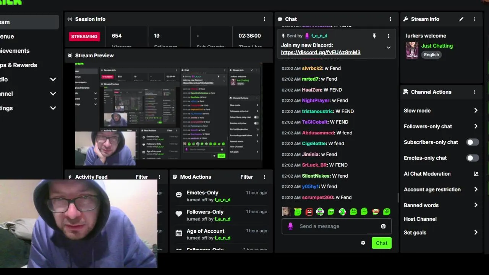Image resolution: width=489 pixels, height=275 pixels.
Task: Click the chat panel scrollbar
Action: [x=398, y=197]
